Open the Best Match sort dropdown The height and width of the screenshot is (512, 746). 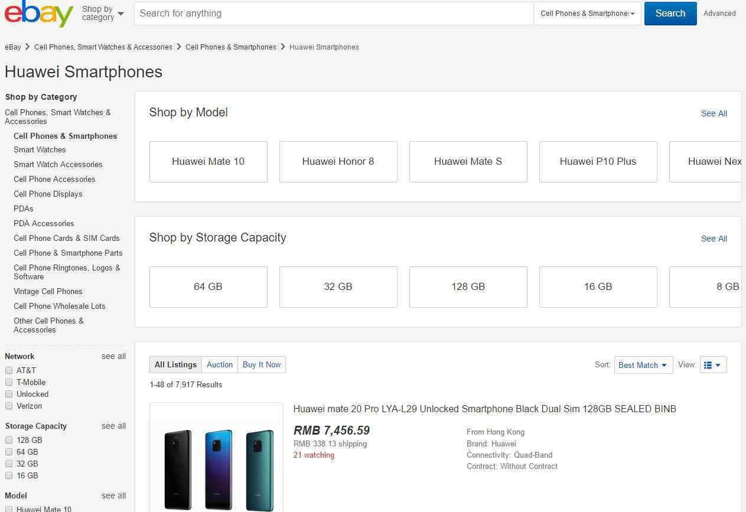pos(643,365)
